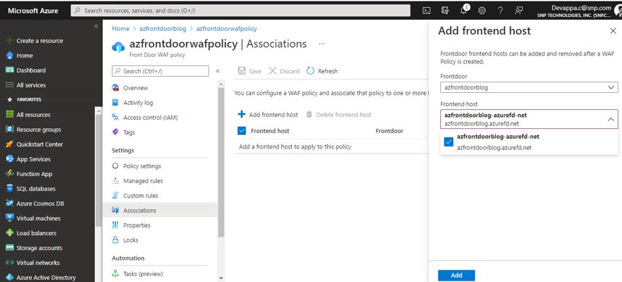
Task: Go to Home breadcrumb link
Action: tap(120, 29)
